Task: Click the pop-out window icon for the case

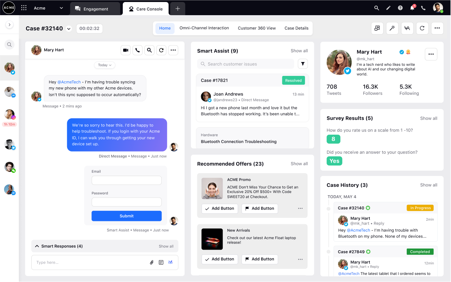Action: [377, 28]
